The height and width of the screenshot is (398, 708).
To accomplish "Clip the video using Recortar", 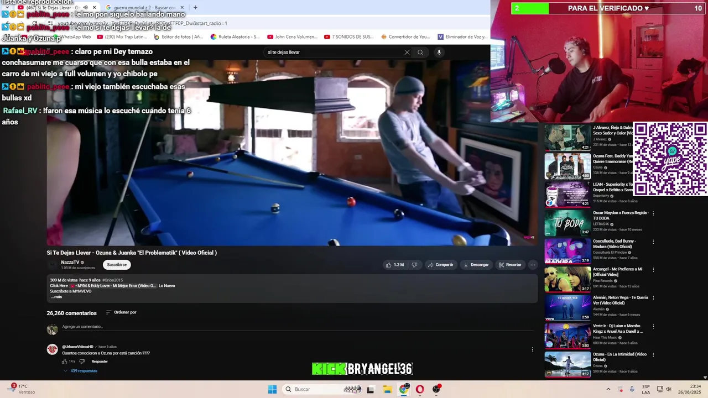I will coord(510,265).
